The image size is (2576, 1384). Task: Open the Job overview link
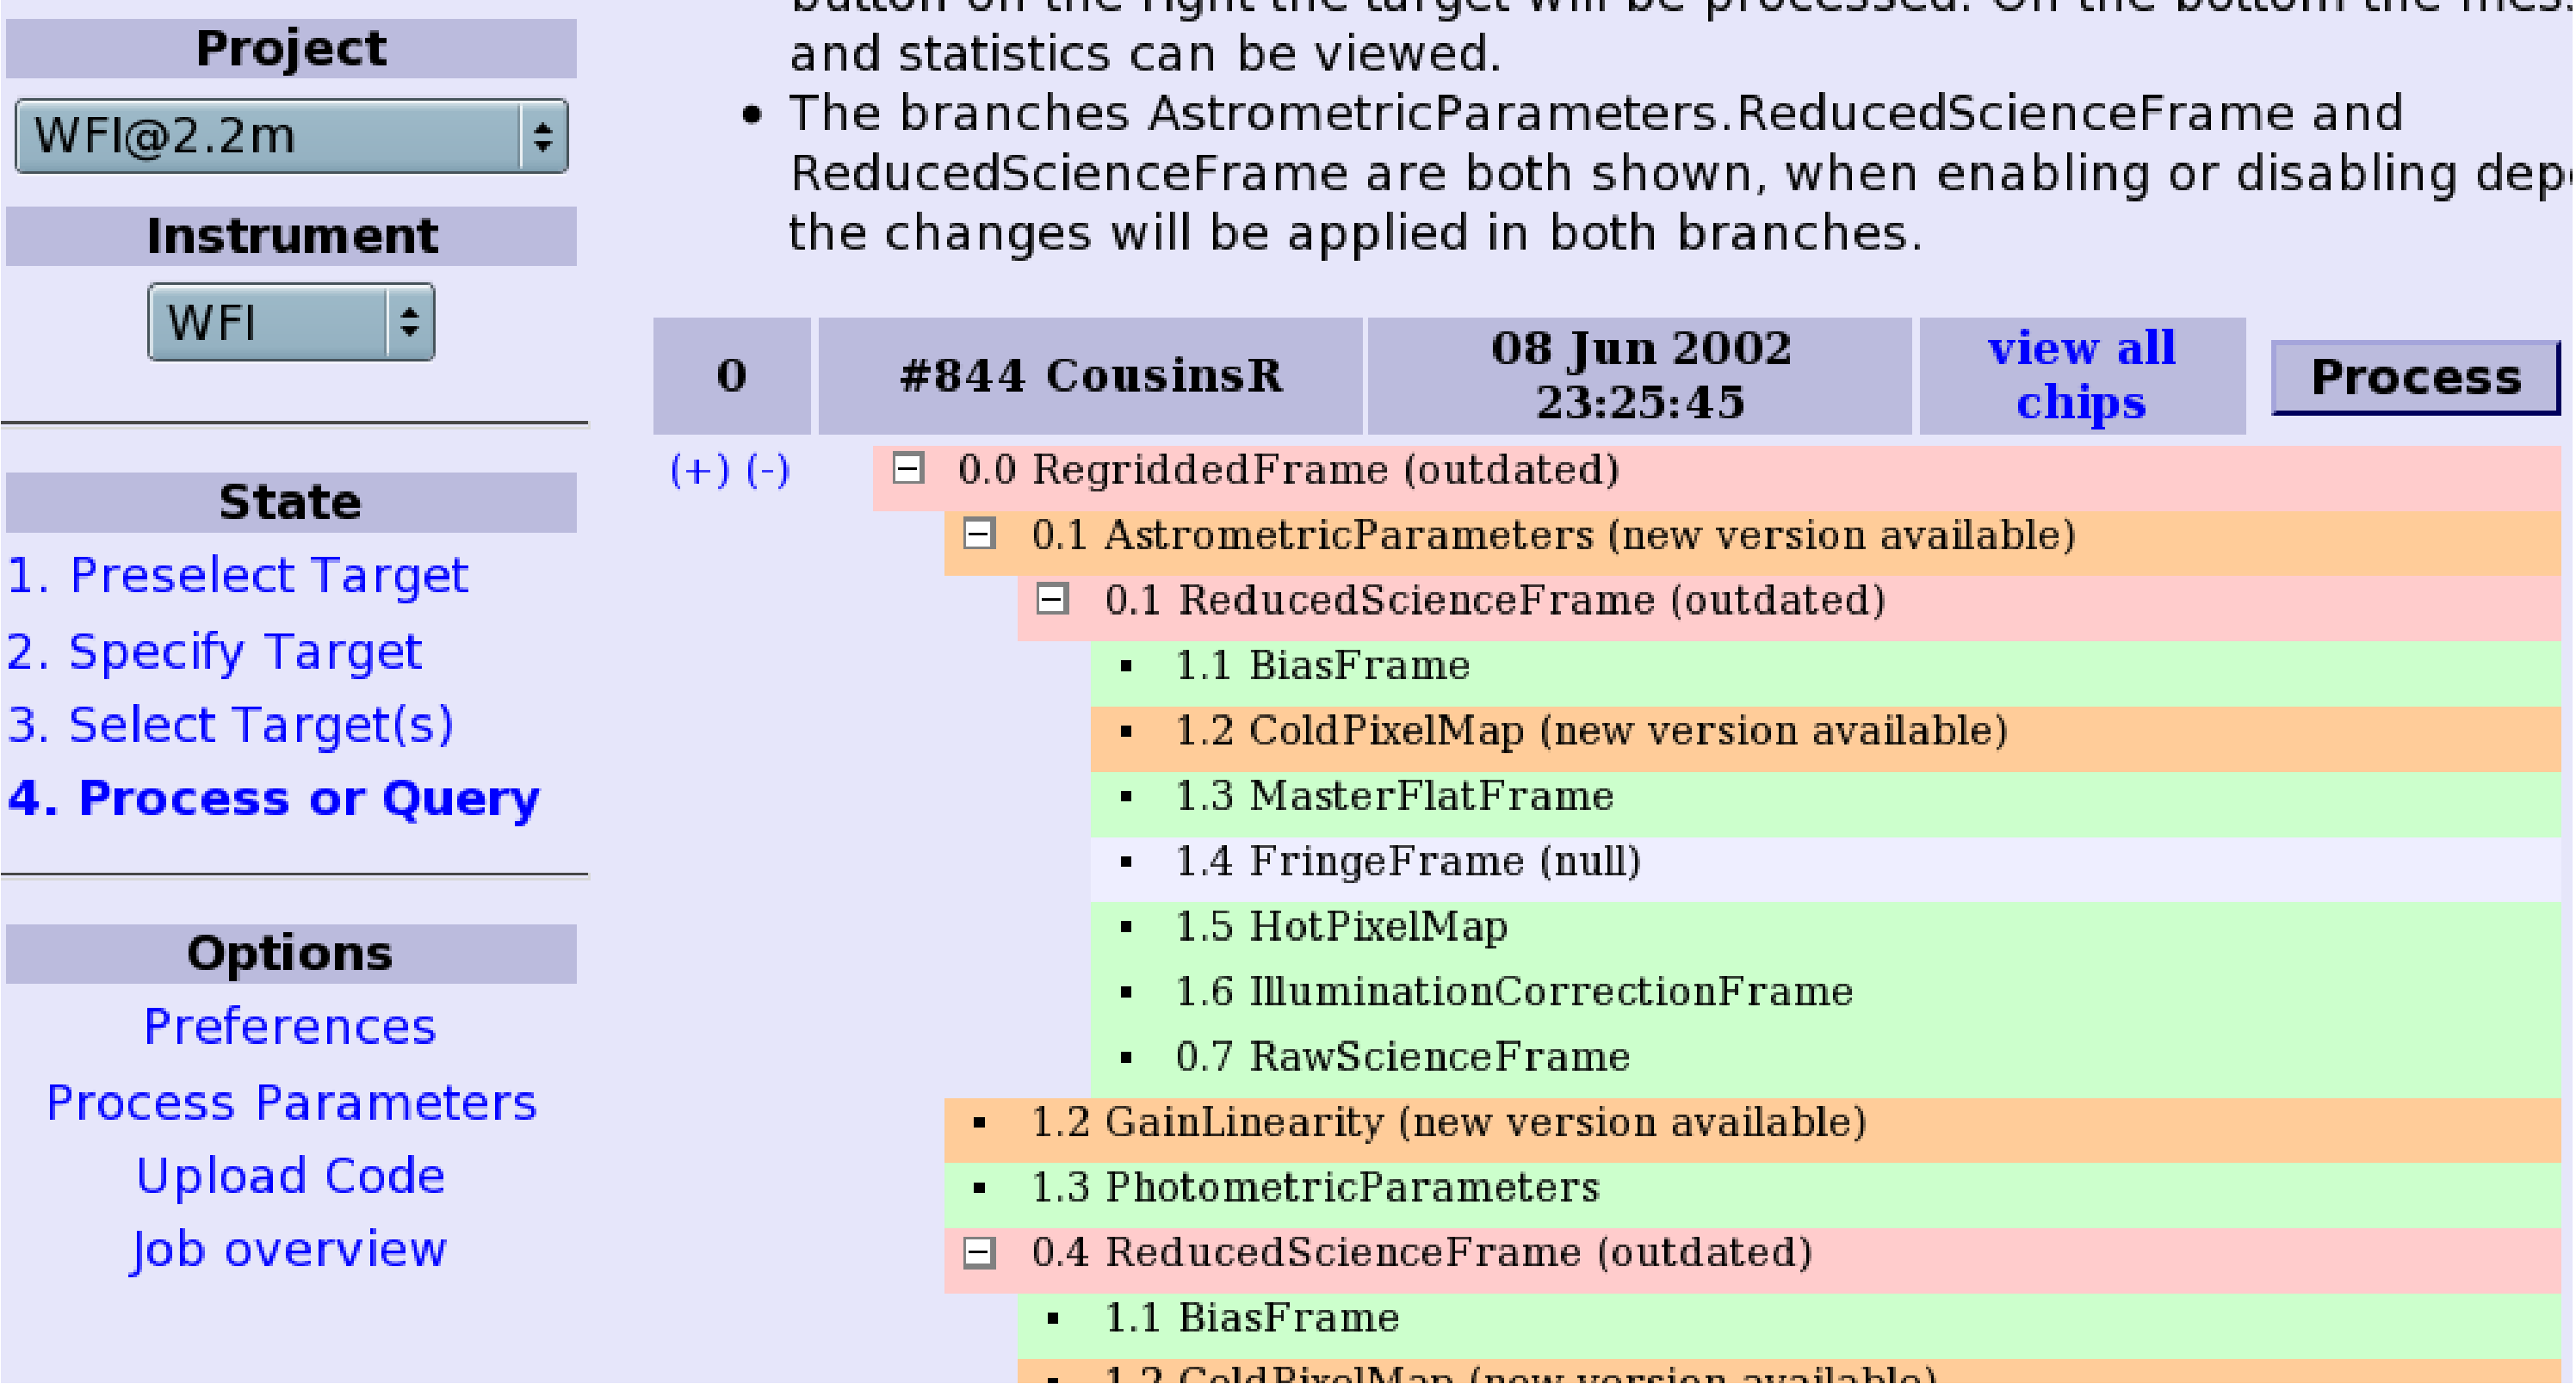(x=288, y=1250)
